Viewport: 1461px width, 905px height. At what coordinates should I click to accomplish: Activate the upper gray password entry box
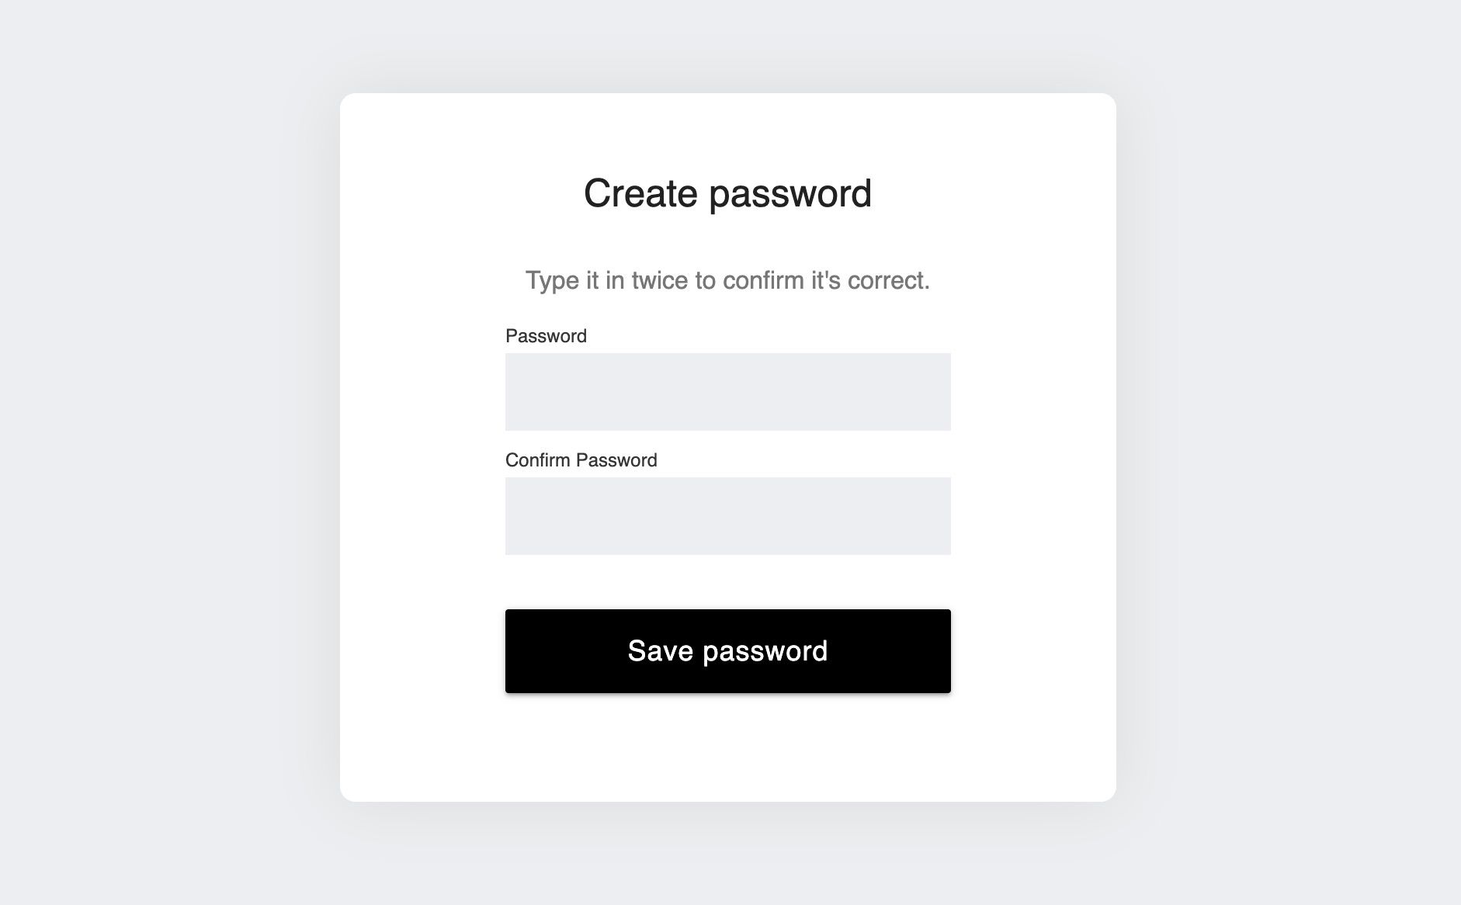(727, 392)
